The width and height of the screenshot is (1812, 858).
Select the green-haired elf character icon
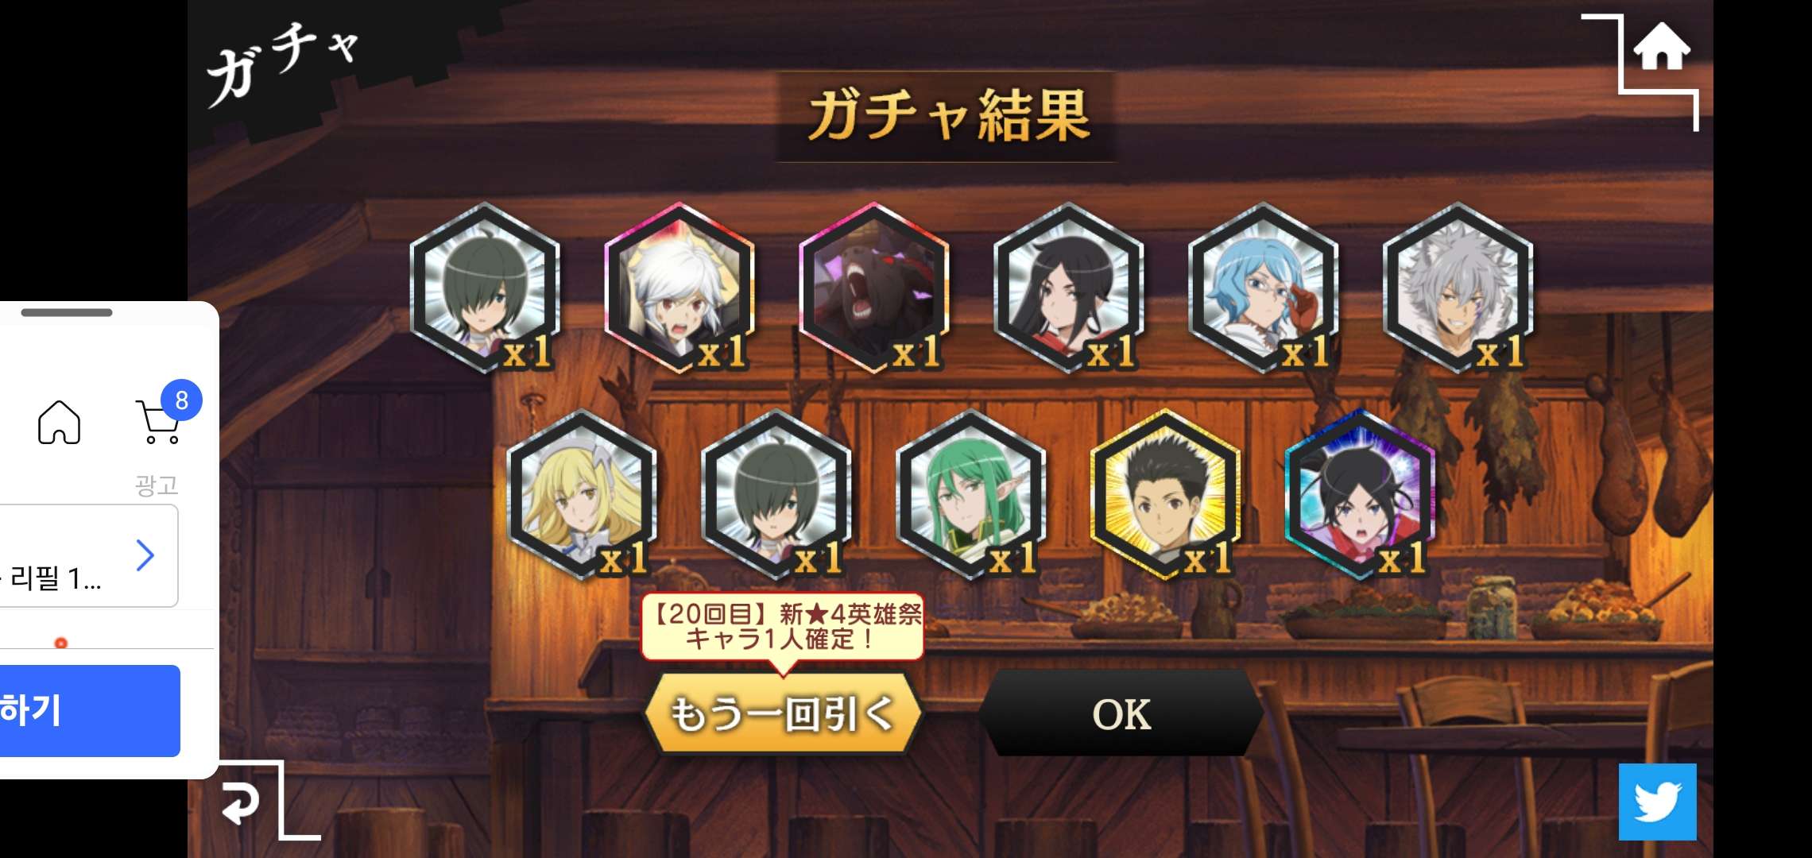(970, 494)
